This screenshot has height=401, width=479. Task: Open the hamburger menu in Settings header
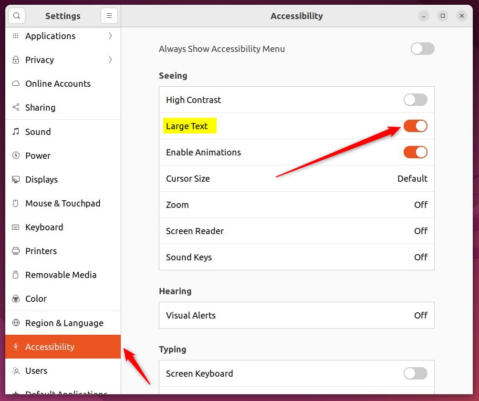point(109,16)
